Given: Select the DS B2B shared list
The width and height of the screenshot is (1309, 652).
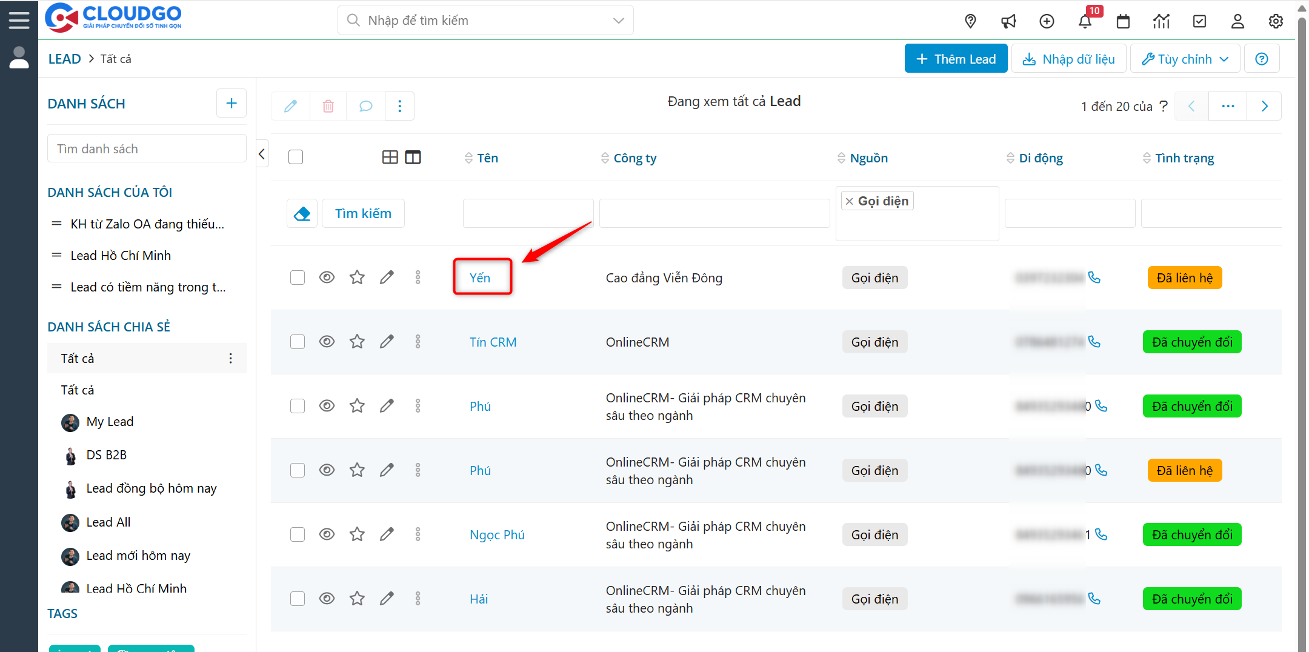Looking at the screenshot, I should [x=107, y=455].
